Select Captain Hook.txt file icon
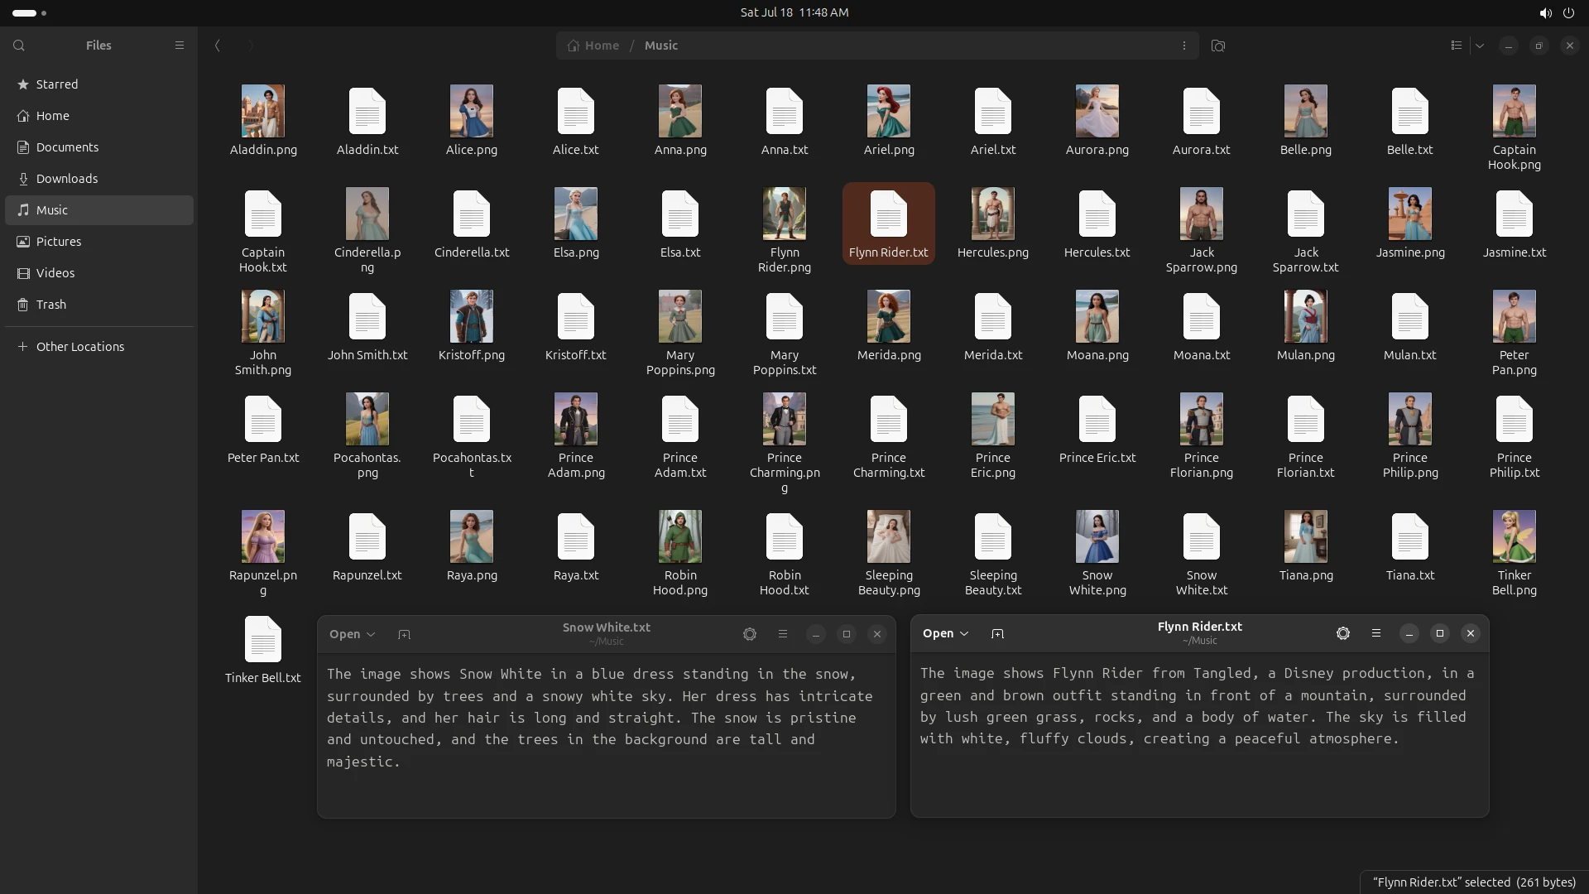 [263, 214]
